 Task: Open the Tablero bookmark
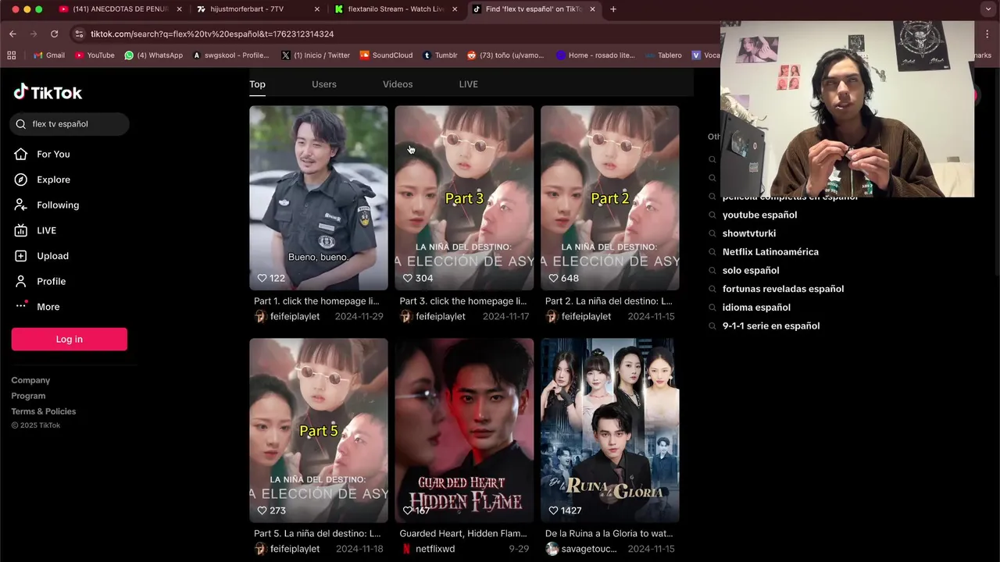pyautogui.click(x=663, y=55)
